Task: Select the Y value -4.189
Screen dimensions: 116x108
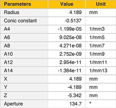Action: pyautogui.click(x=75, y=87)
